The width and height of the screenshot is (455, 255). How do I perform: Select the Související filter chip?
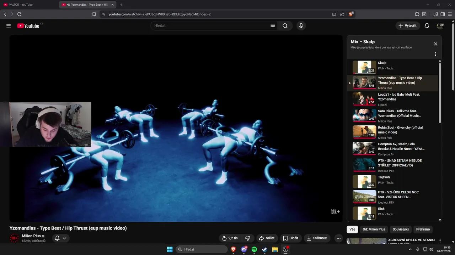401,229
